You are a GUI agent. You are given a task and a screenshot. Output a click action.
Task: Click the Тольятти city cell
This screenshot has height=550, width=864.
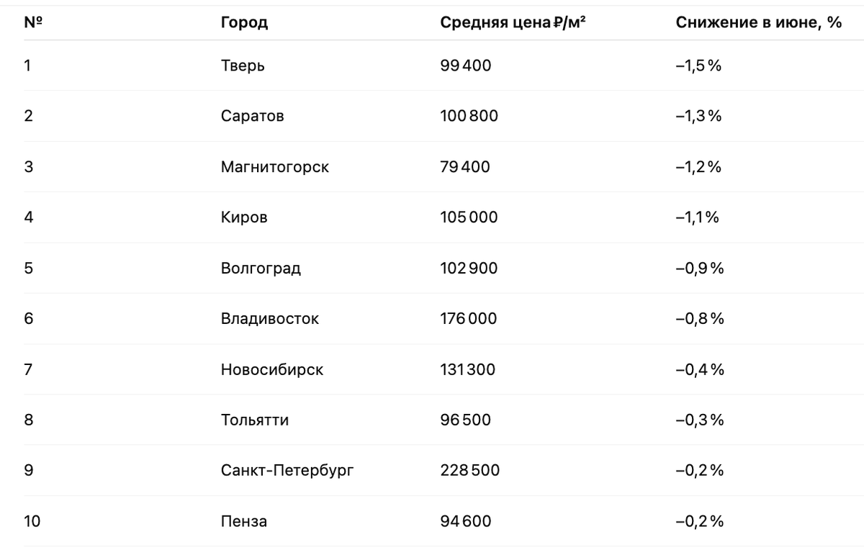pyautogui.click(x=254, y=420)
